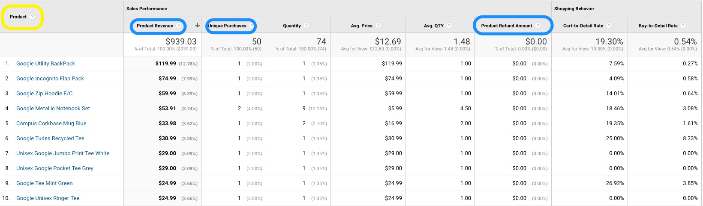The height and width of the screenshot is (206, 703).
Task: Open Google Utility BackPack product link
Action: click(x=45, y=64)
